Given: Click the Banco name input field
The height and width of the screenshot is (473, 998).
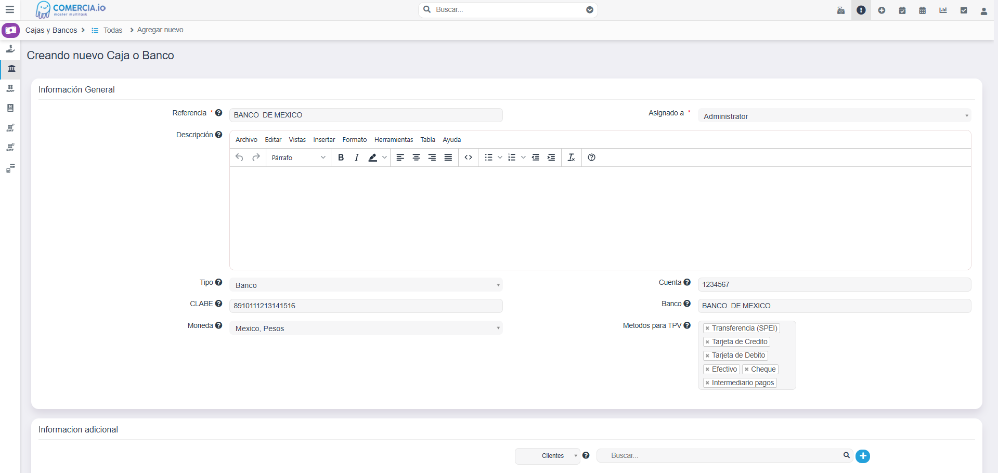Looking at the screenshot, I should [x=834, y=306].
